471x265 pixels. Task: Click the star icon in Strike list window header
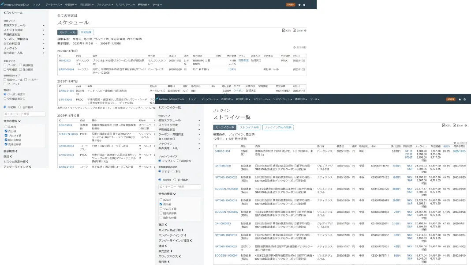click(460, 99)
